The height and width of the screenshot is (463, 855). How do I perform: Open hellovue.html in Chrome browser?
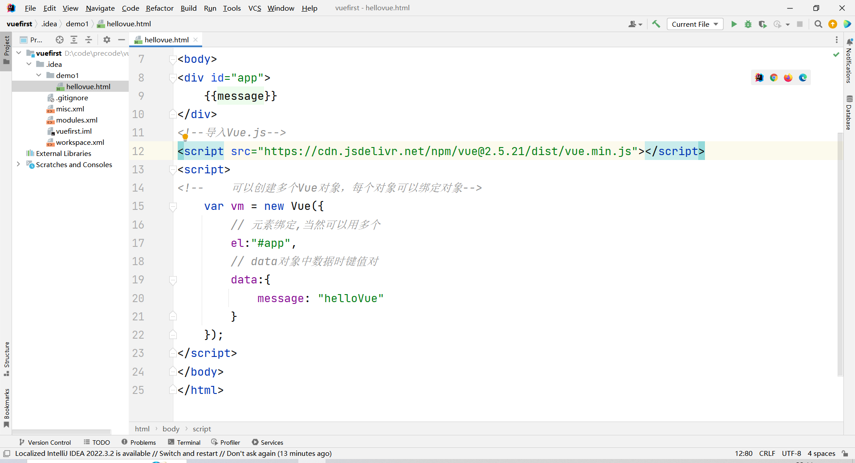point(774,78)
